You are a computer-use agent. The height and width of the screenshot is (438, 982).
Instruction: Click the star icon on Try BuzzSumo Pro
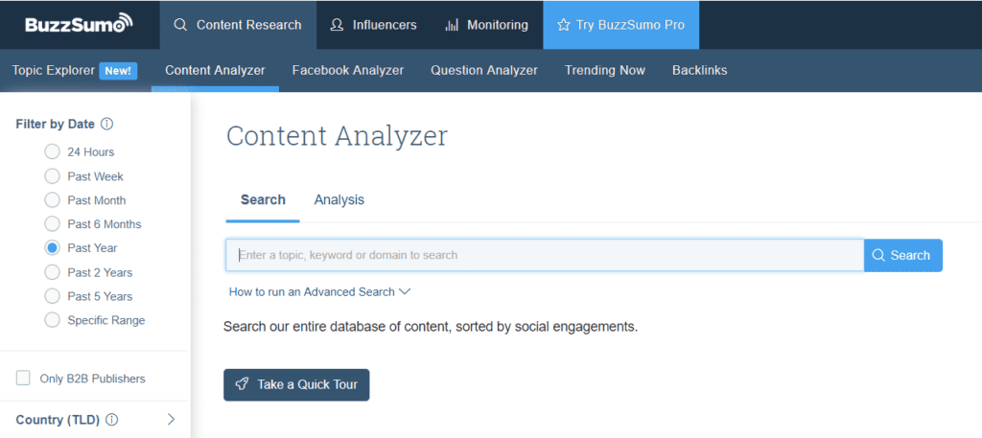tap(563, 25)
